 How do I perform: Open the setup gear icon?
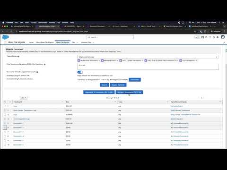(214, 37)
